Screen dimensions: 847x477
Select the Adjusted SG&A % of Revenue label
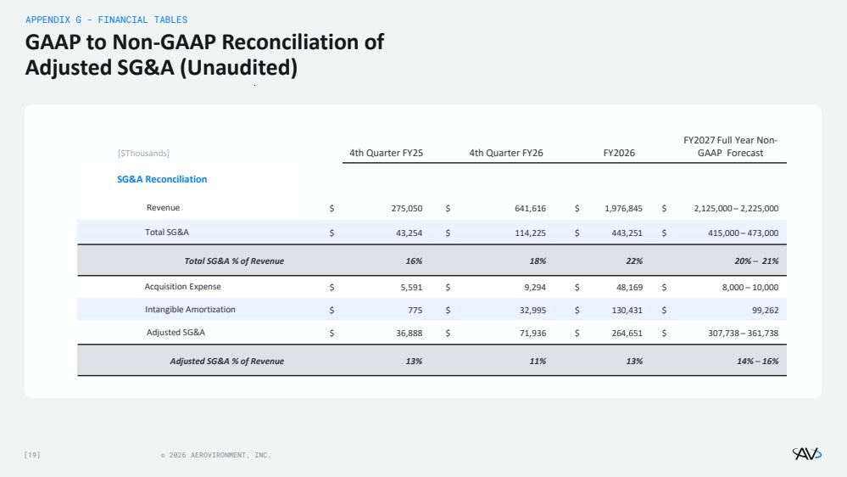(227, 362)
